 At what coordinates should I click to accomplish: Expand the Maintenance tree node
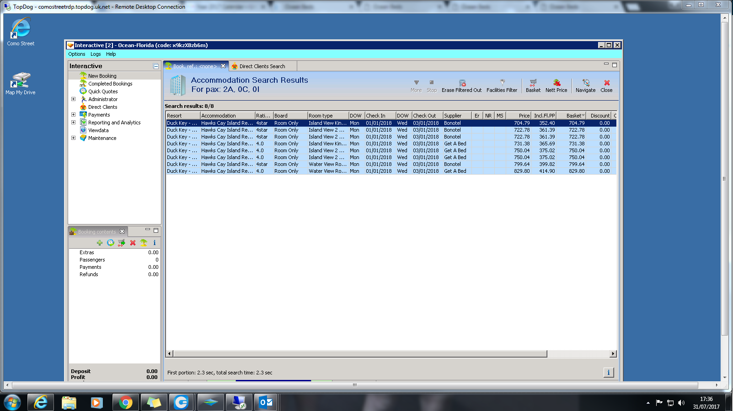tap(73, 138)
